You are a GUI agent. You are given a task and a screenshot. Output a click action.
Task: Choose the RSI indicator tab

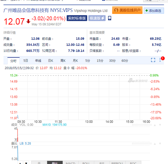pos(102,162)
